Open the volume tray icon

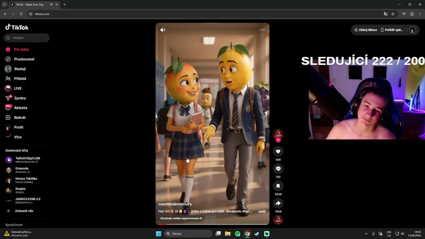tap(402, 234)
